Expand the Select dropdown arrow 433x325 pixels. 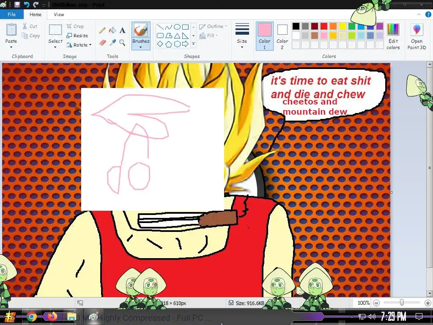(x=55, y=47)
